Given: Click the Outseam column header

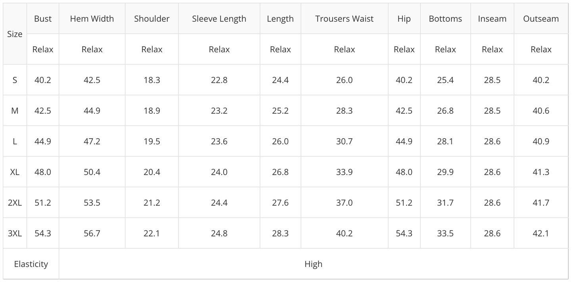Looking at the screenshot, I should (541, 19).
